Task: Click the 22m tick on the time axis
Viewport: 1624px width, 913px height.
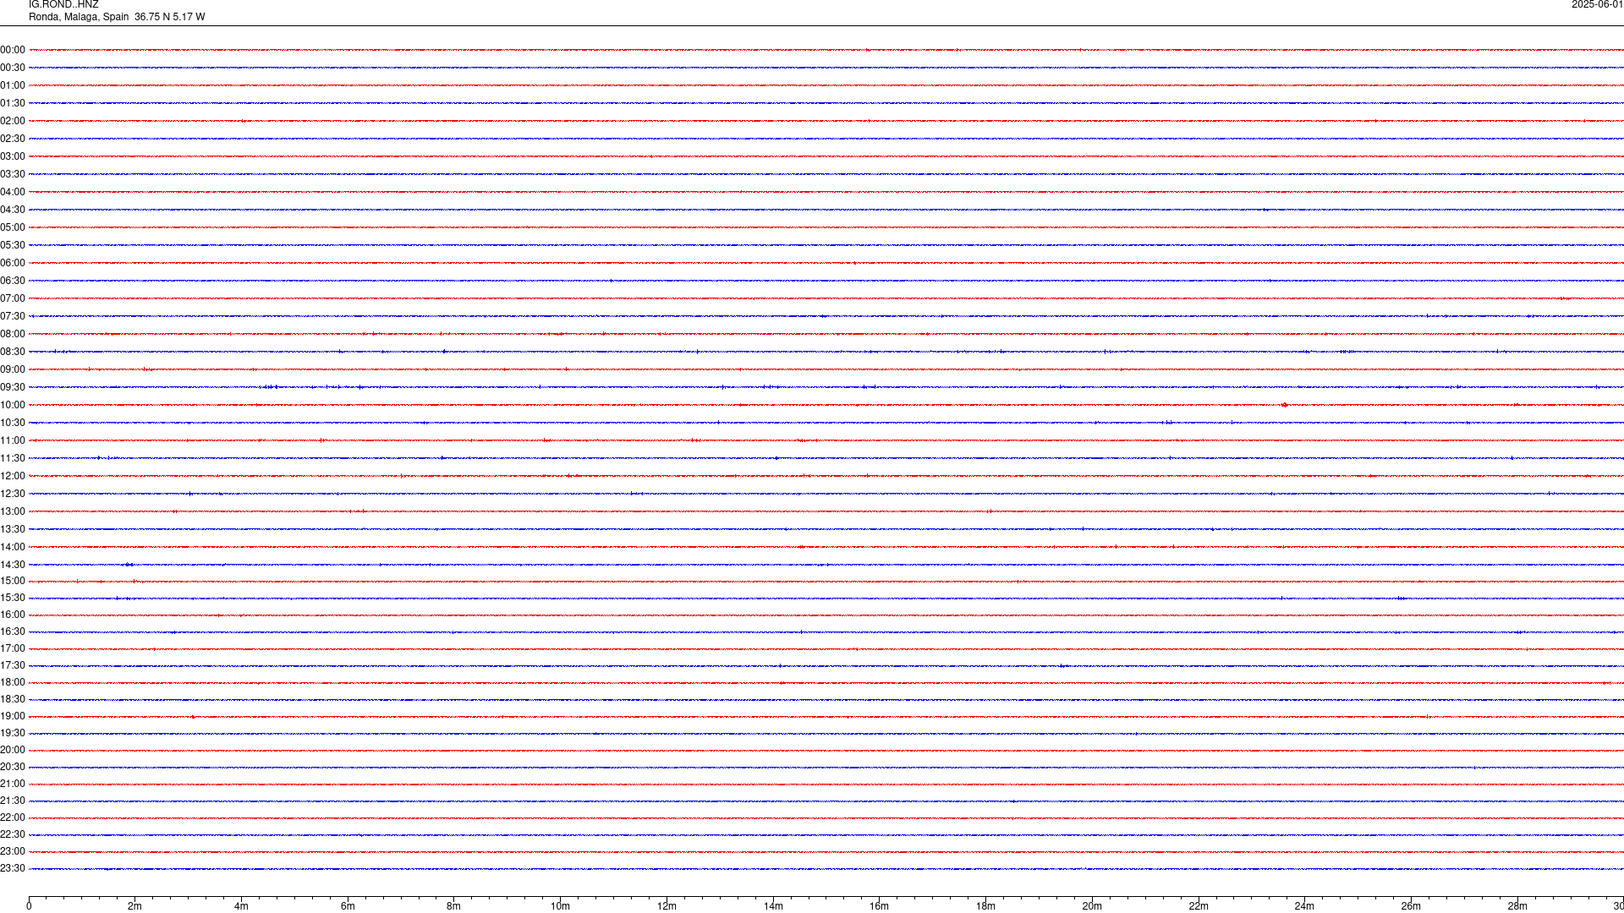Action: point(1199,906)
